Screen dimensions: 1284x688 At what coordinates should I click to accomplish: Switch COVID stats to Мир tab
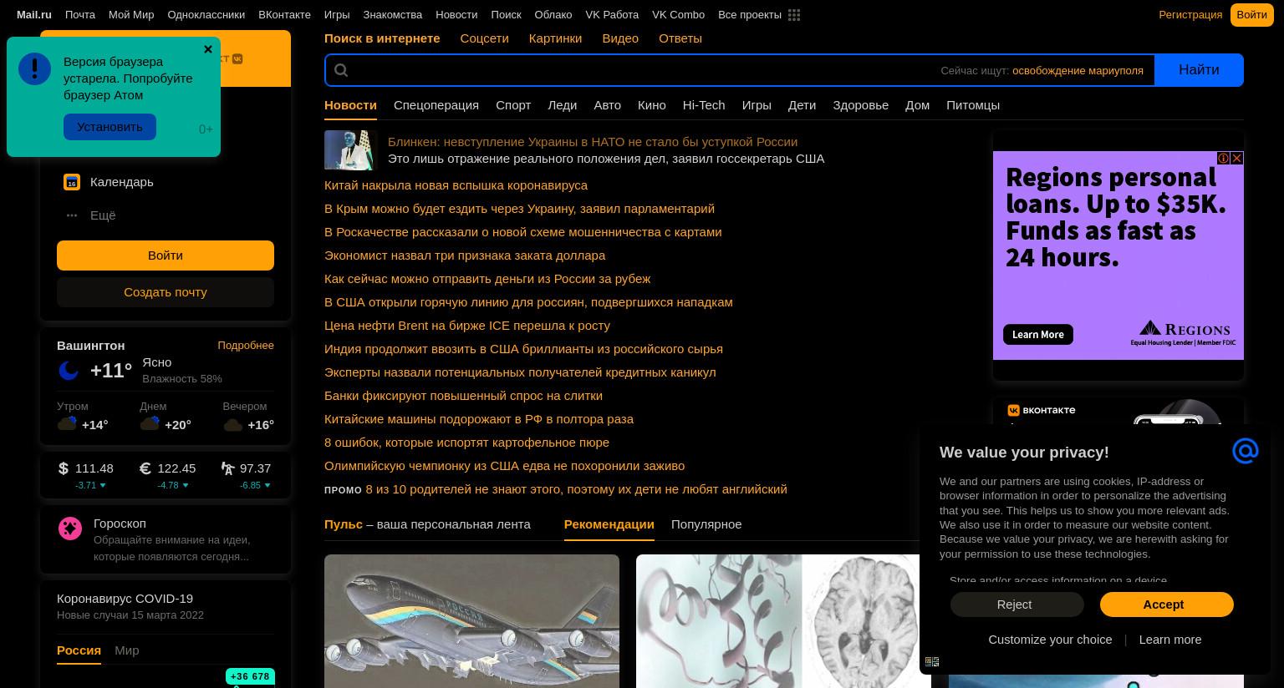pos(127,650)
